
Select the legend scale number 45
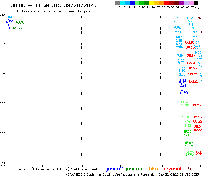coord(188,7)
